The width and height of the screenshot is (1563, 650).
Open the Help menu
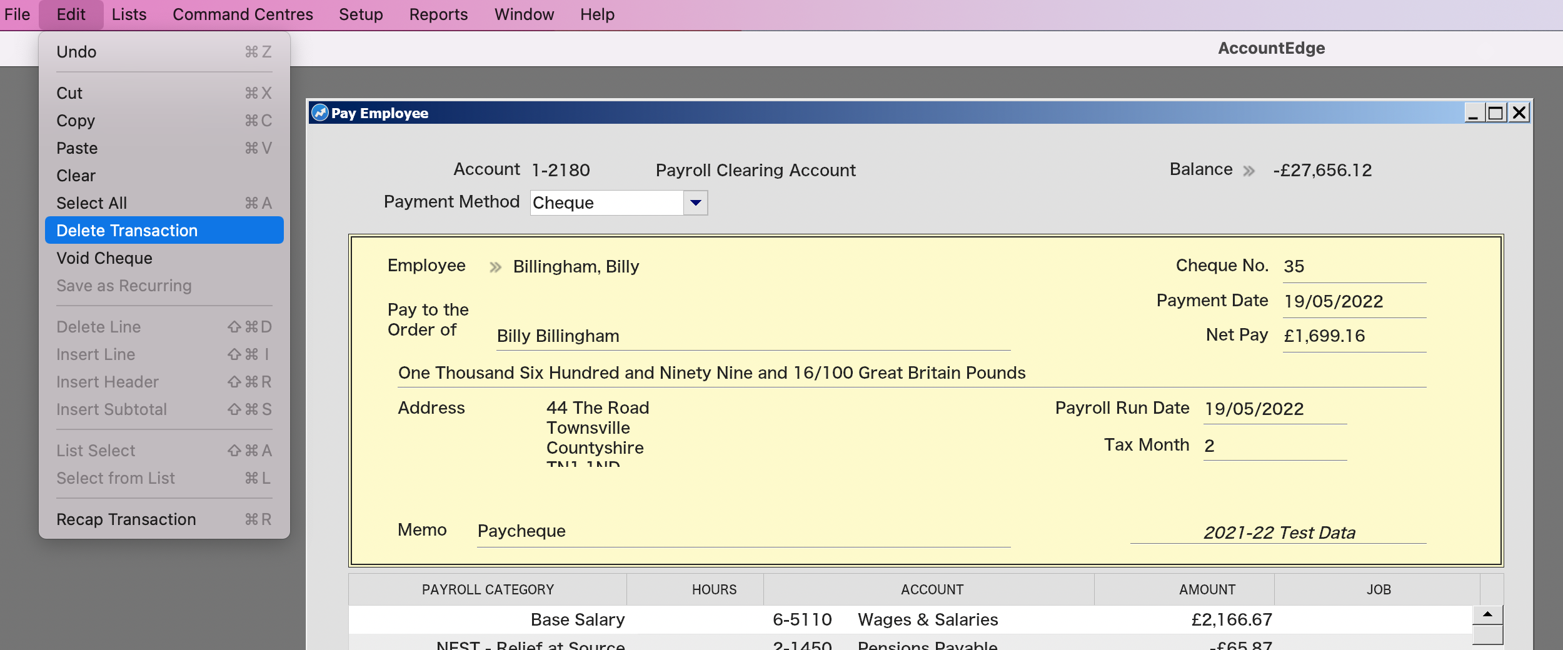point(597,14)
